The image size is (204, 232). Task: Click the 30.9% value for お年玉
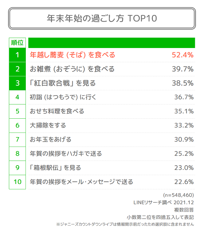(x=184, y=139)
